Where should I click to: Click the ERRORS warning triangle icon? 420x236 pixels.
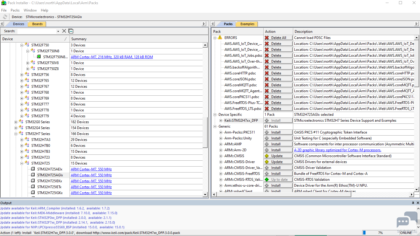coord(220,38)
